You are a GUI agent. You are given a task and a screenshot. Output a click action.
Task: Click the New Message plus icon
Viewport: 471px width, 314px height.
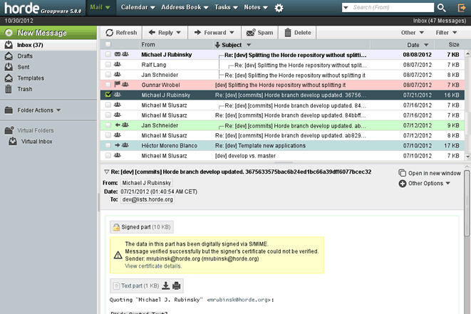pyautogui.click(x=9, y=33)
